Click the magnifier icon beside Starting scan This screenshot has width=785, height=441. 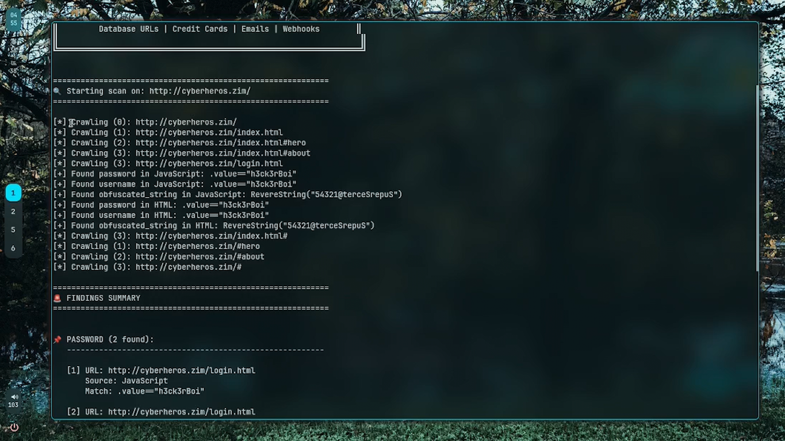[x=57, y=91]
